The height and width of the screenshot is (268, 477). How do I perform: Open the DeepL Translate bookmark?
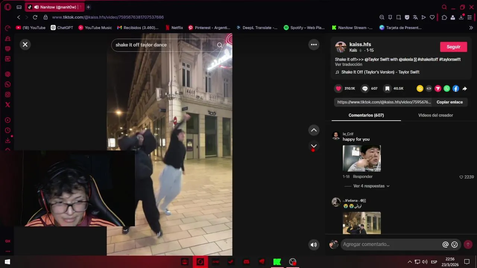[x=256, y=28]
